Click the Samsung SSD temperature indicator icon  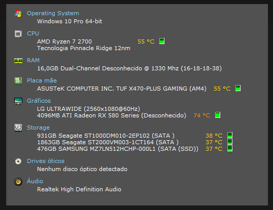pos(230,148)
